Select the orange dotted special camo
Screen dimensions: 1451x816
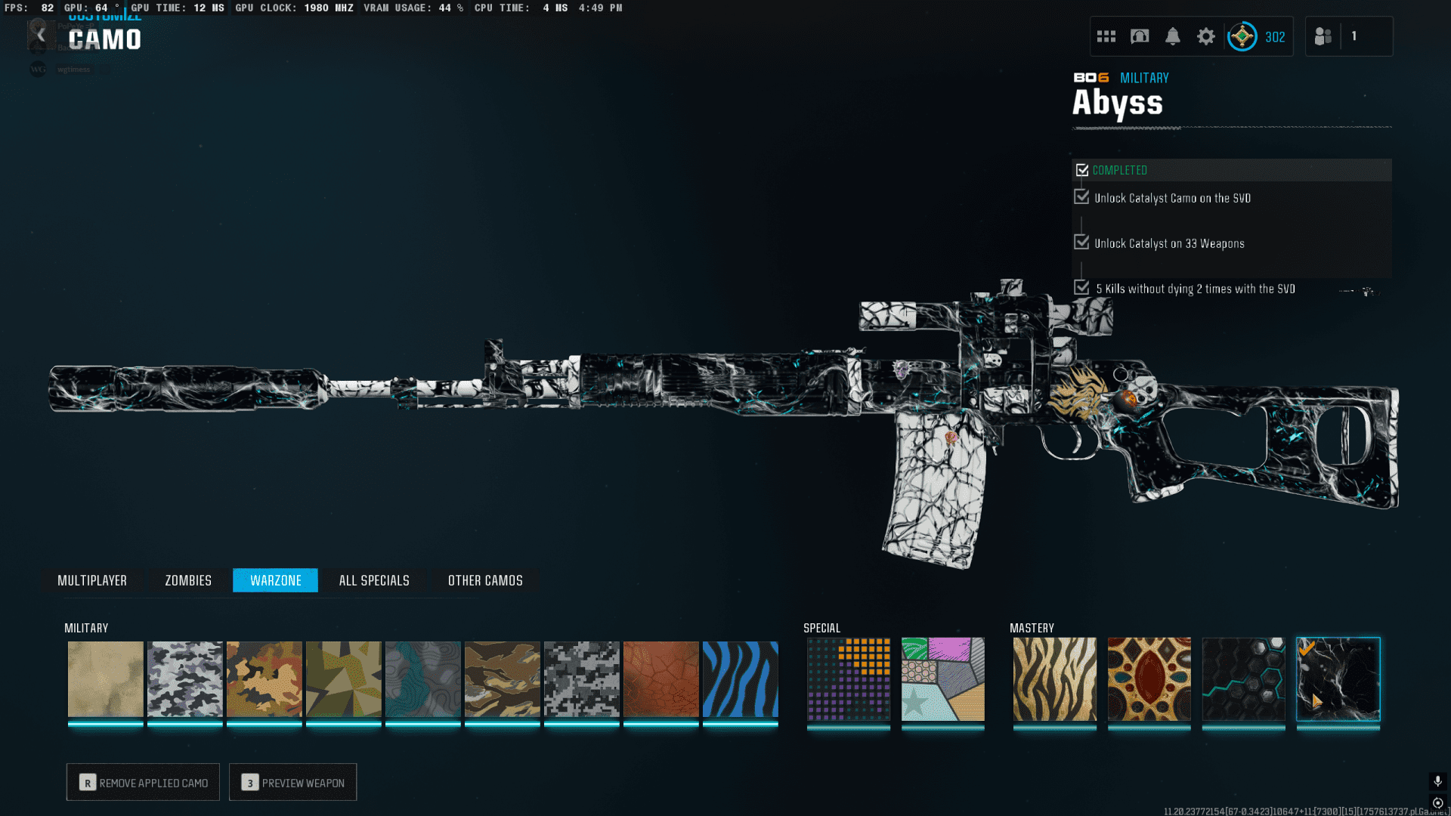[848, 679]
